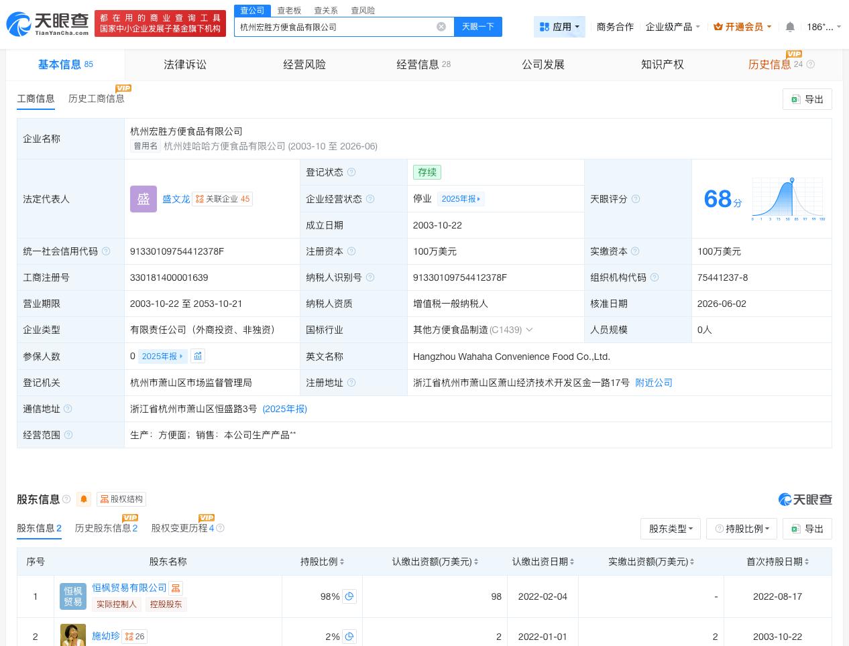
Task: Open the 历史工商信息 sub-tab
Action: coord(96,99)
